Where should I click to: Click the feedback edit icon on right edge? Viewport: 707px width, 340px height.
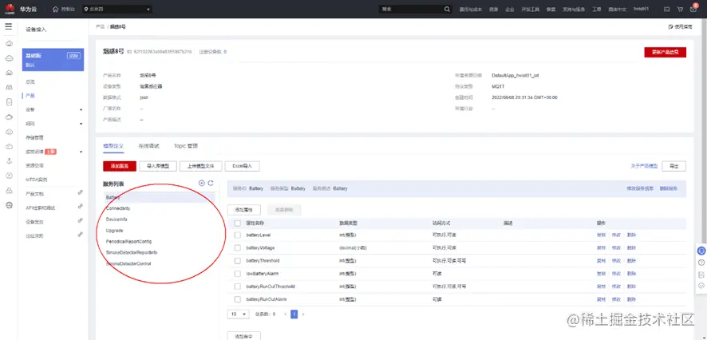(x=701, y=275)
